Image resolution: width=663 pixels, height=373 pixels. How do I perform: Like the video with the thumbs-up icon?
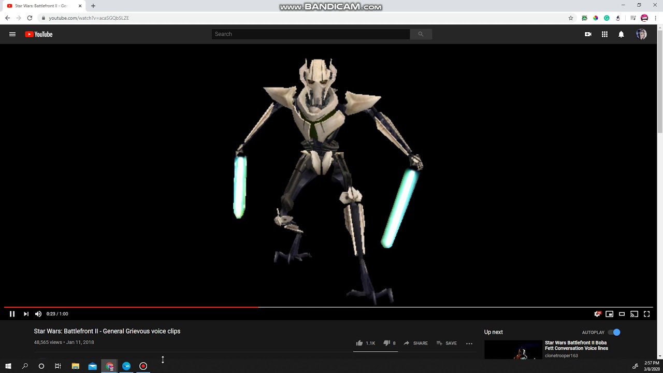(x=359, y=343)
